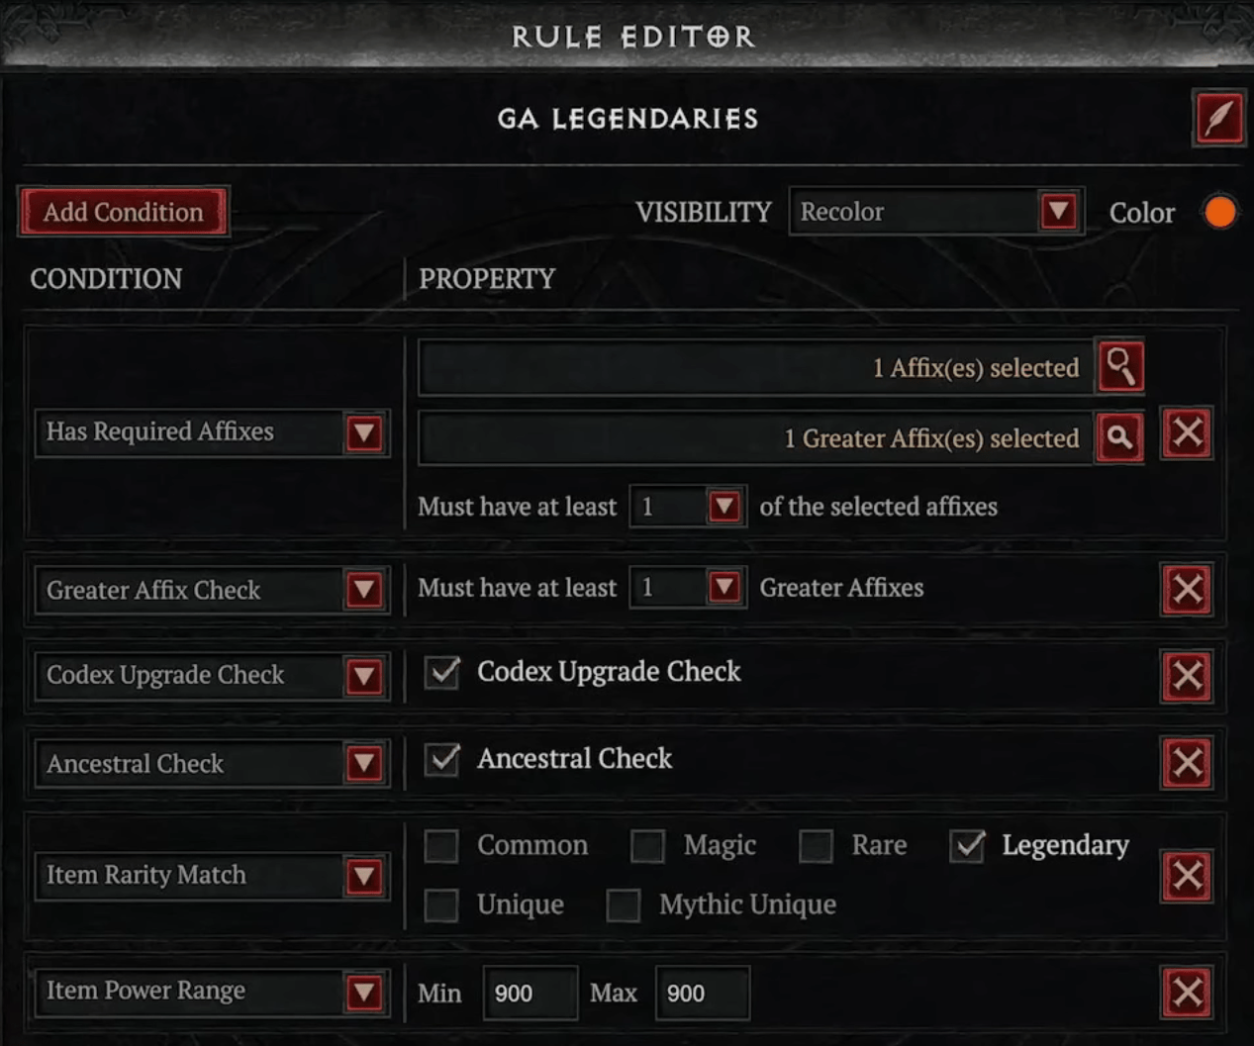Remove the Has Required Affixes condition
This screenshot has width=1254, height=1046.
coord(1187,432)
